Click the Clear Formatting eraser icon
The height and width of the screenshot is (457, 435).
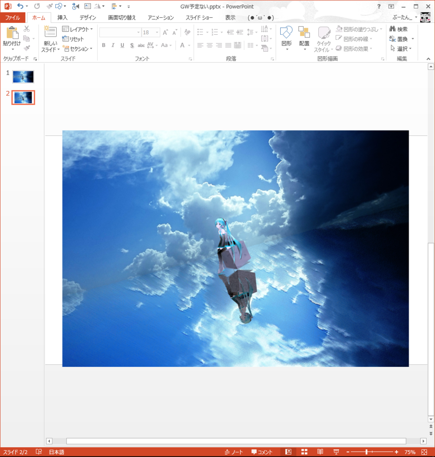(x=187, y=32)
